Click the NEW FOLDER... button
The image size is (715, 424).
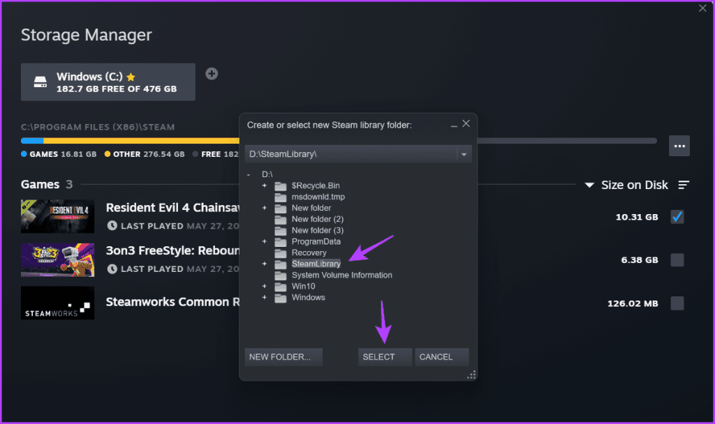(x=283, y=357)
